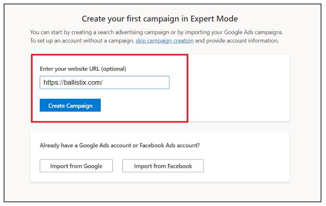Click the 'Enter your website URL' label

[70, 69]
